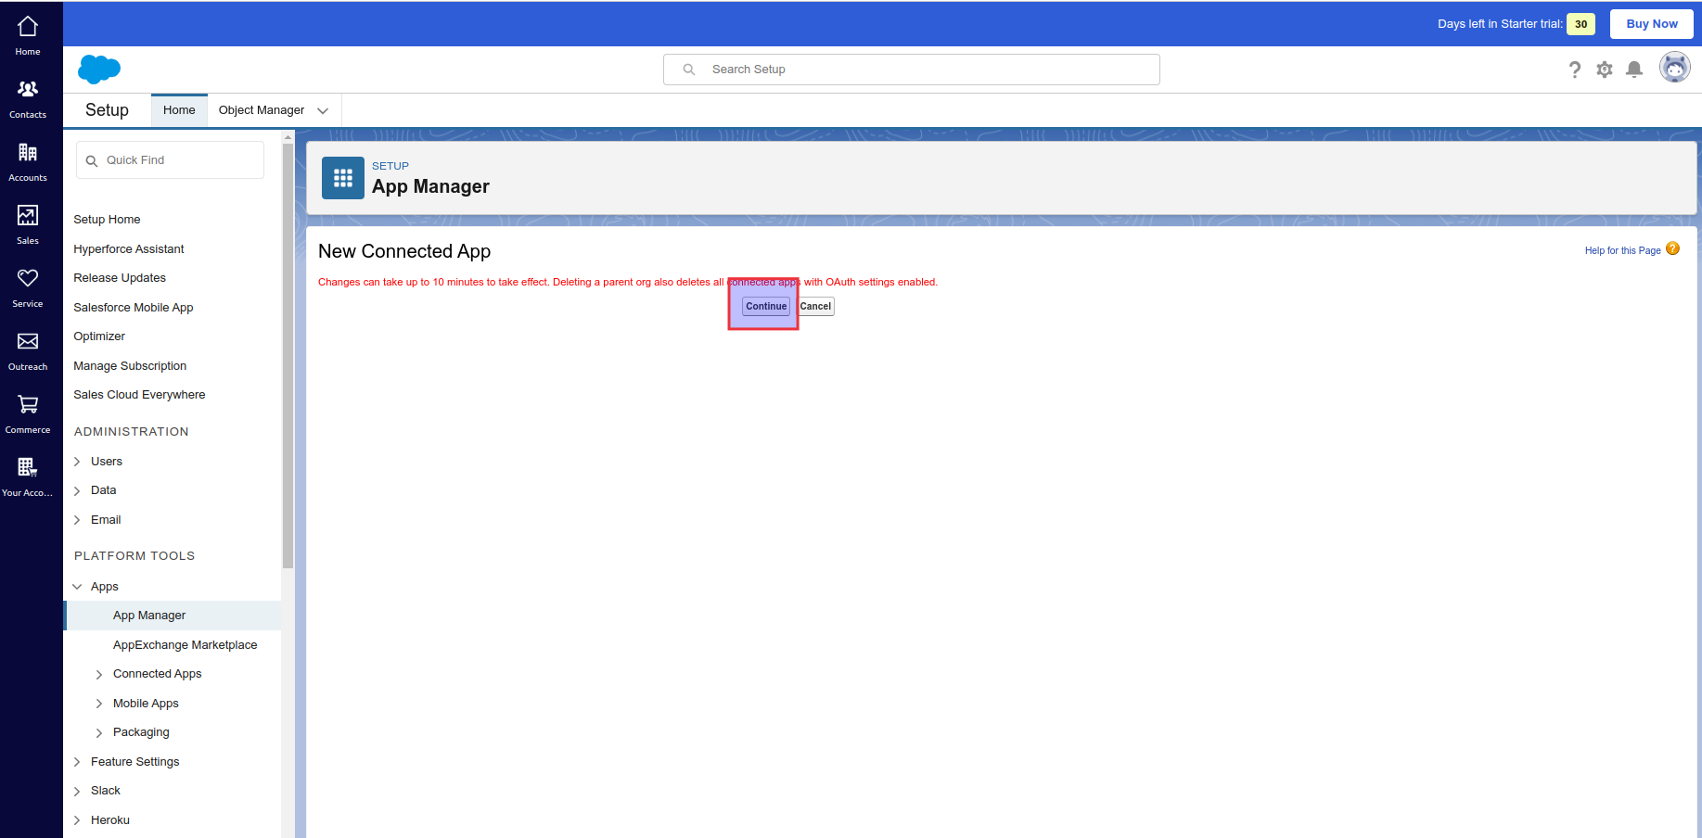Screen dimensions: 1702x838
Task: Click the Salesforce cloud logo
Action: click(x=99, y=70)
